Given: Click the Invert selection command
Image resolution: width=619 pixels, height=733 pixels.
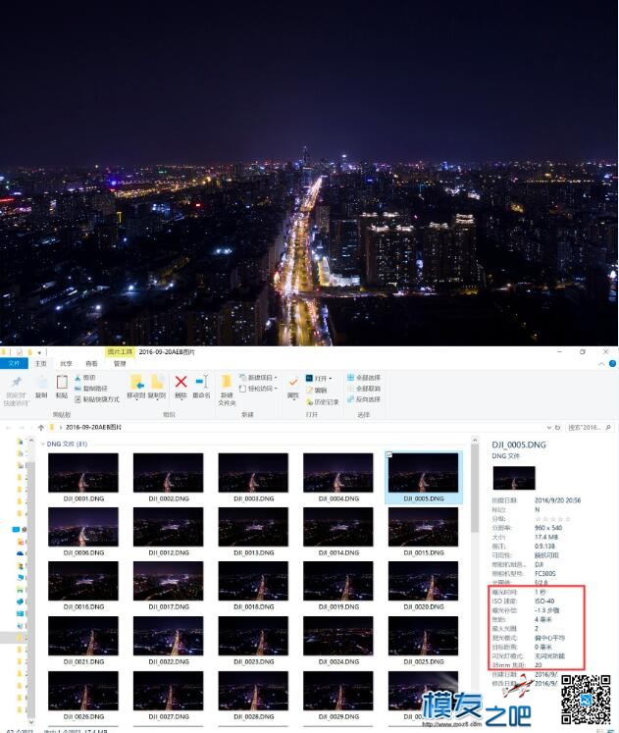Looking at the screenshot, I should tap(364, 399).
